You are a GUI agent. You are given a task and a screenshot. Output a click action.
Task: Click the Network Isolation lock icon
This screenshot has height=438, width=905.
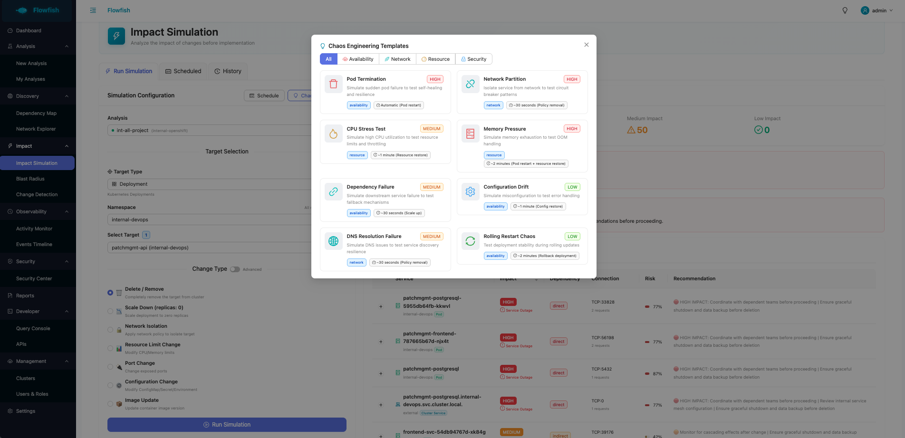[119, 330]
